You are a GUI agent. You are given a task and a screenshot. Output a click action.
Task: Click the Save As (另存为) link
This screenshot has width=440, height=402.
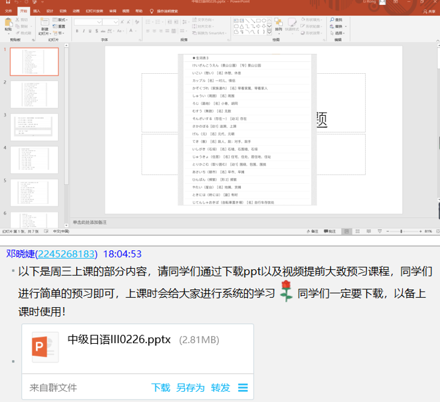[190, 388]
